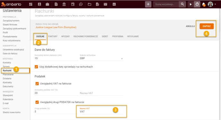Toggle 'Użyj dodatkowej daty sprzedaży na rachunkach' checkbox

[36, 67]
